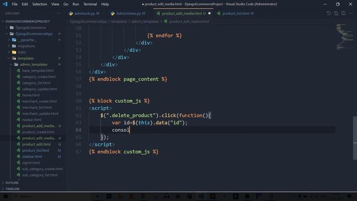
Task: Open category_list.html file
Action: pos(36,83)
